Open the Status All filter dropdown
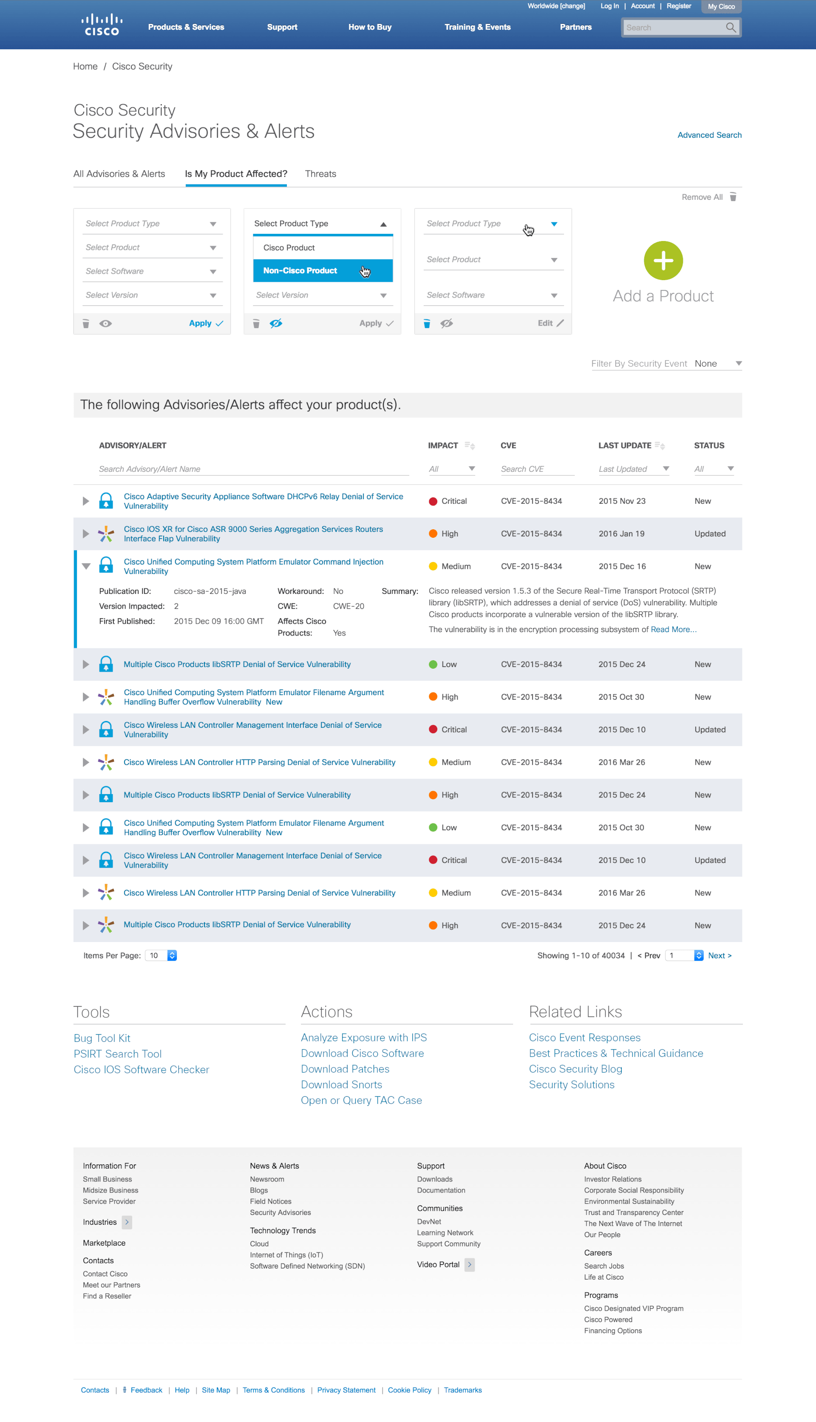816x1422 pixels. 714,469
